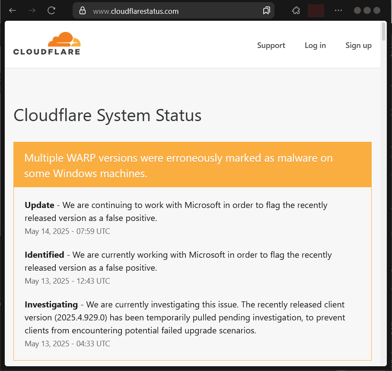The height and width of the screenshot is (371, 392).
Task: Open the Sign up link
Action: pyautogui.click(x=358, y=45)
